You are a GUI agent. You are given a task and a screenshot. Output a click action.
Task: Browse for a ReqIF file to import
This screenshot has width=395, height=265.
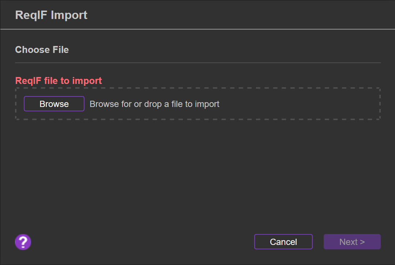point(54,104)
